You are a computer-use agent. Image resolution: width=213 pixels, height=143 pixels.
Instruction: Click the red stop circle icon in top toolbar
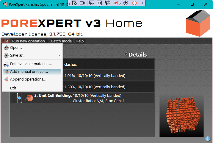click(x=134, y=3)
